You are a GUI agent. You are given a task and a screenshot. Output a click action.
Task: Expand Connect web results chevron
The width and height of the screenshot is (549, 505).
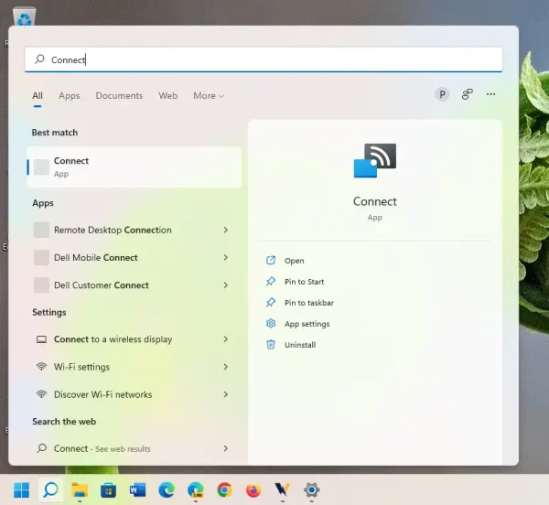[225, 448]
